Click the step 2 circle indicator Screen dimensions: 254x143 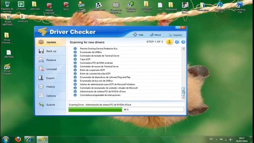coord(177,42)
